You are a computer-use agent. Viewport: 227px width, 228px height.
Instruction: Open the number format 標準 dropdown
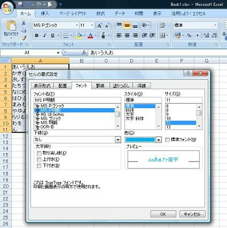215,25
